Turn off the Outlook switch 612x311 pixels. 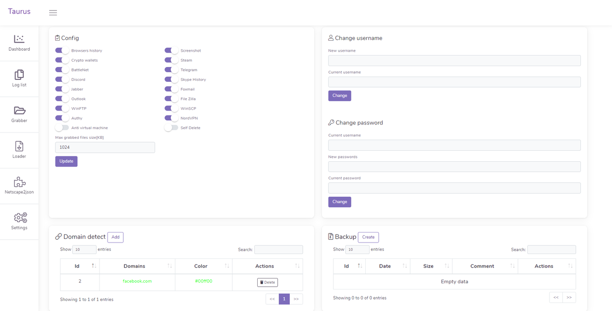click(62, 99)
